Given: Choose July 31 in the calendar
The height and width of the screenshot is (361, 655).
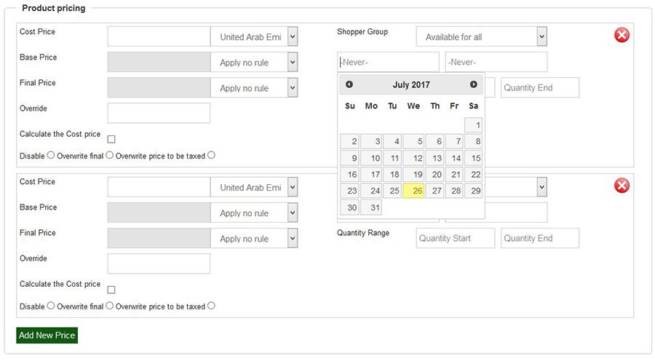Looking at the screenshot, I should [371, 207].
